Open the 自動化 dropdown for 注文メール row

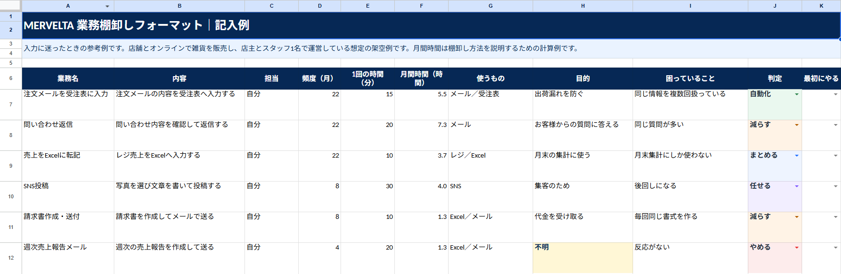point(797,94)
